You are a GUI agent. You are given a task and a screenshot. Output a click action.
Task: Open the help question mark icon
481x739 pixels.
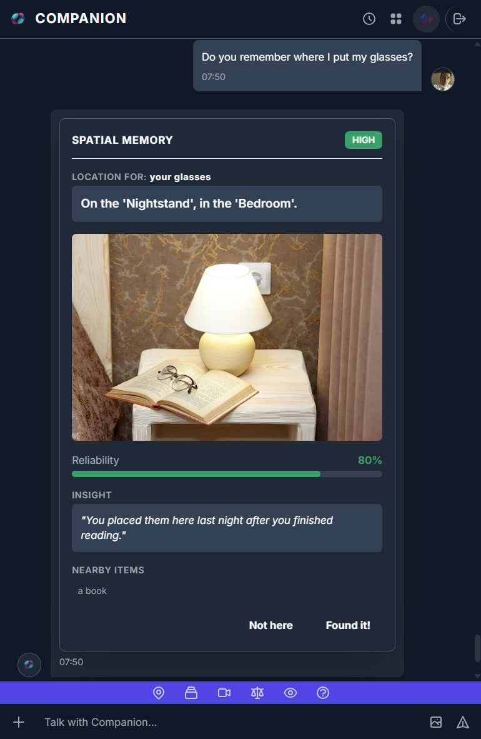click(x=323, y=693)
